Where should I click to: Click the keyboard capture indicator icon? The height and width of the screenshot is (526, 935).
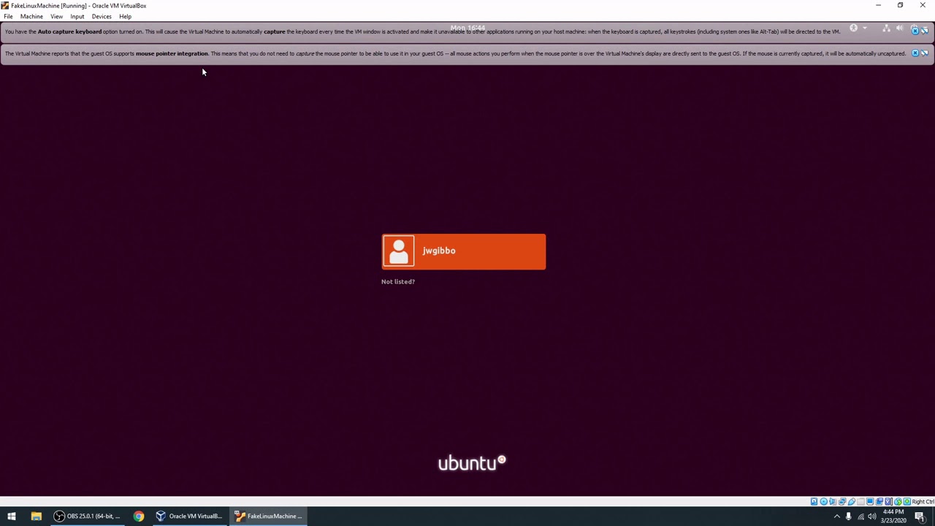(907, 501)
